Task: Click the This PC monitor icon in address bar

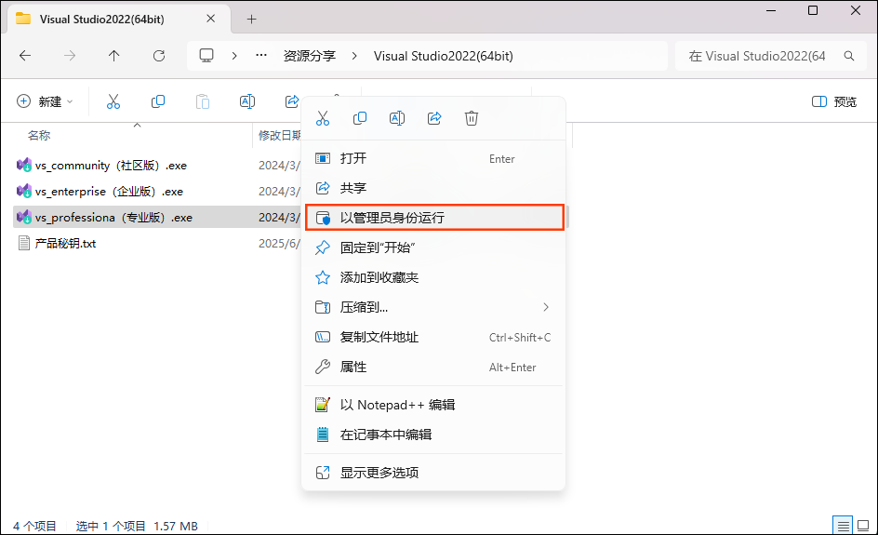Action: [x=206, y=56]
